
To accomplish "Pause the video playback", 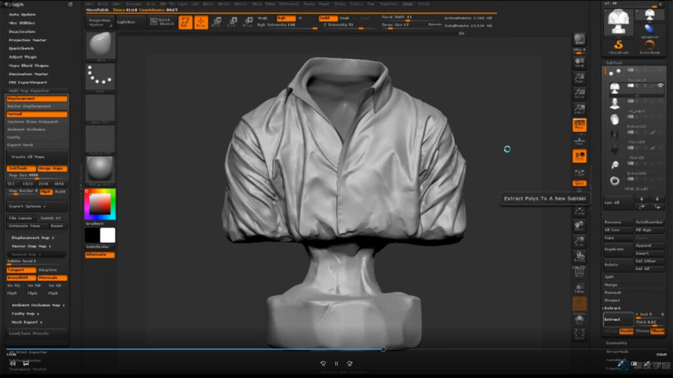I will pyautogui.click(x=336, y=364).
